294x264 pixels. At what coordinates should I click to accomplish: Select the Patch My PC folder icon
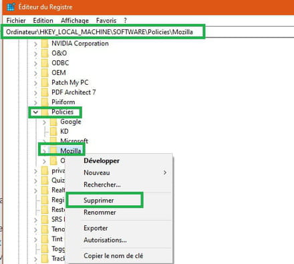(x=45, y=83)
